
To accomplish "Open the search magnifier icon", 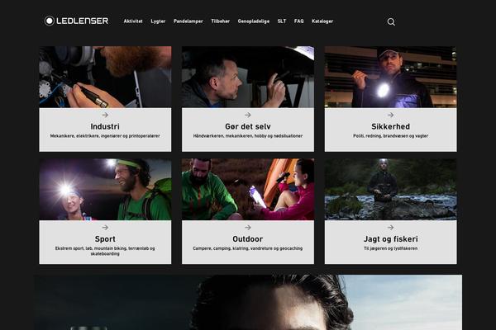I will tap(391, 21).
